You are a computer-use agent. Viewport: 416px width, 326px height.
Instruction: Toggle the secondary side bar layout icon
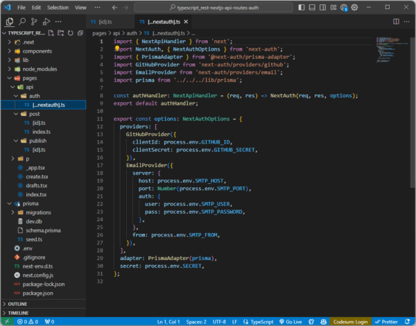322,8
